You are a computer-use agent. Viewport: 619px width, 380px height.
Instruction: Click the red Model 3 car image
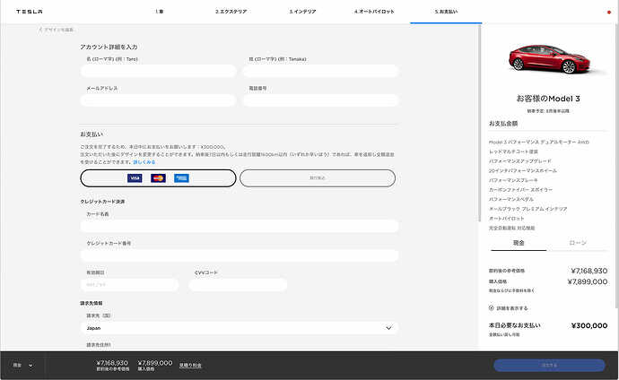pos(551,59)
